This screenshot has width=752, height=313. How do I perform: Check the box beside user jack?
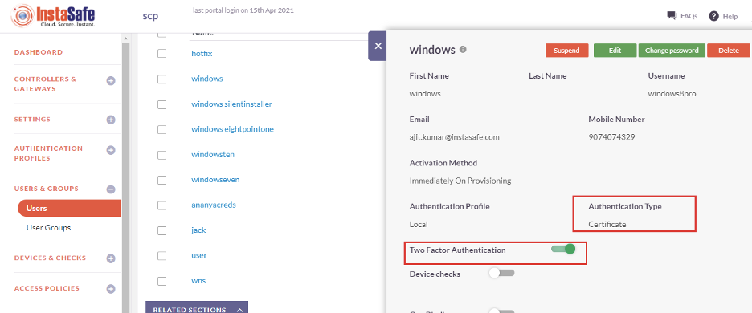point(162,230)
